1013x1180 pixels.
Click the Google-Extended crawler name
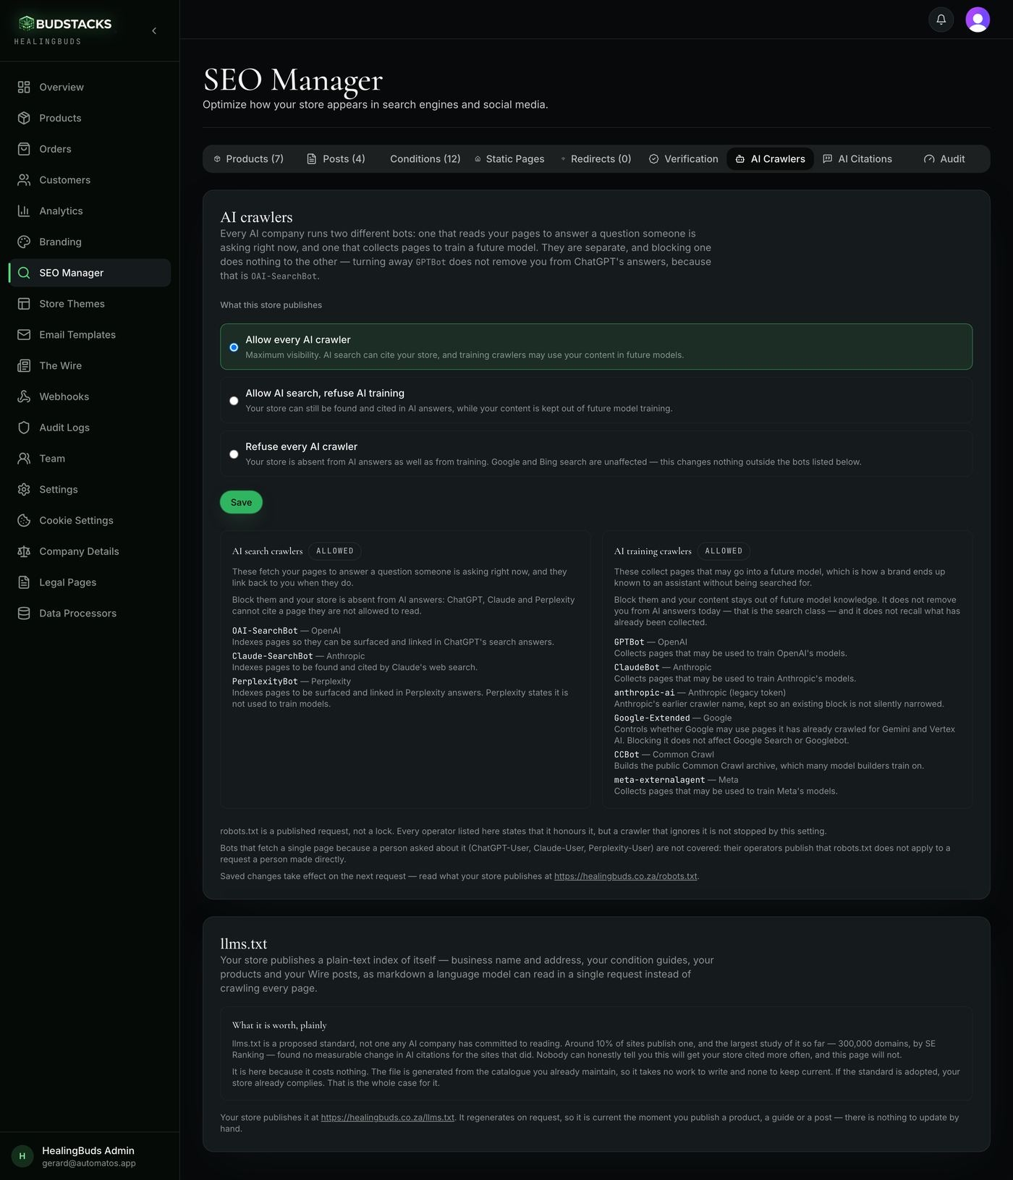tap(652, 718)
